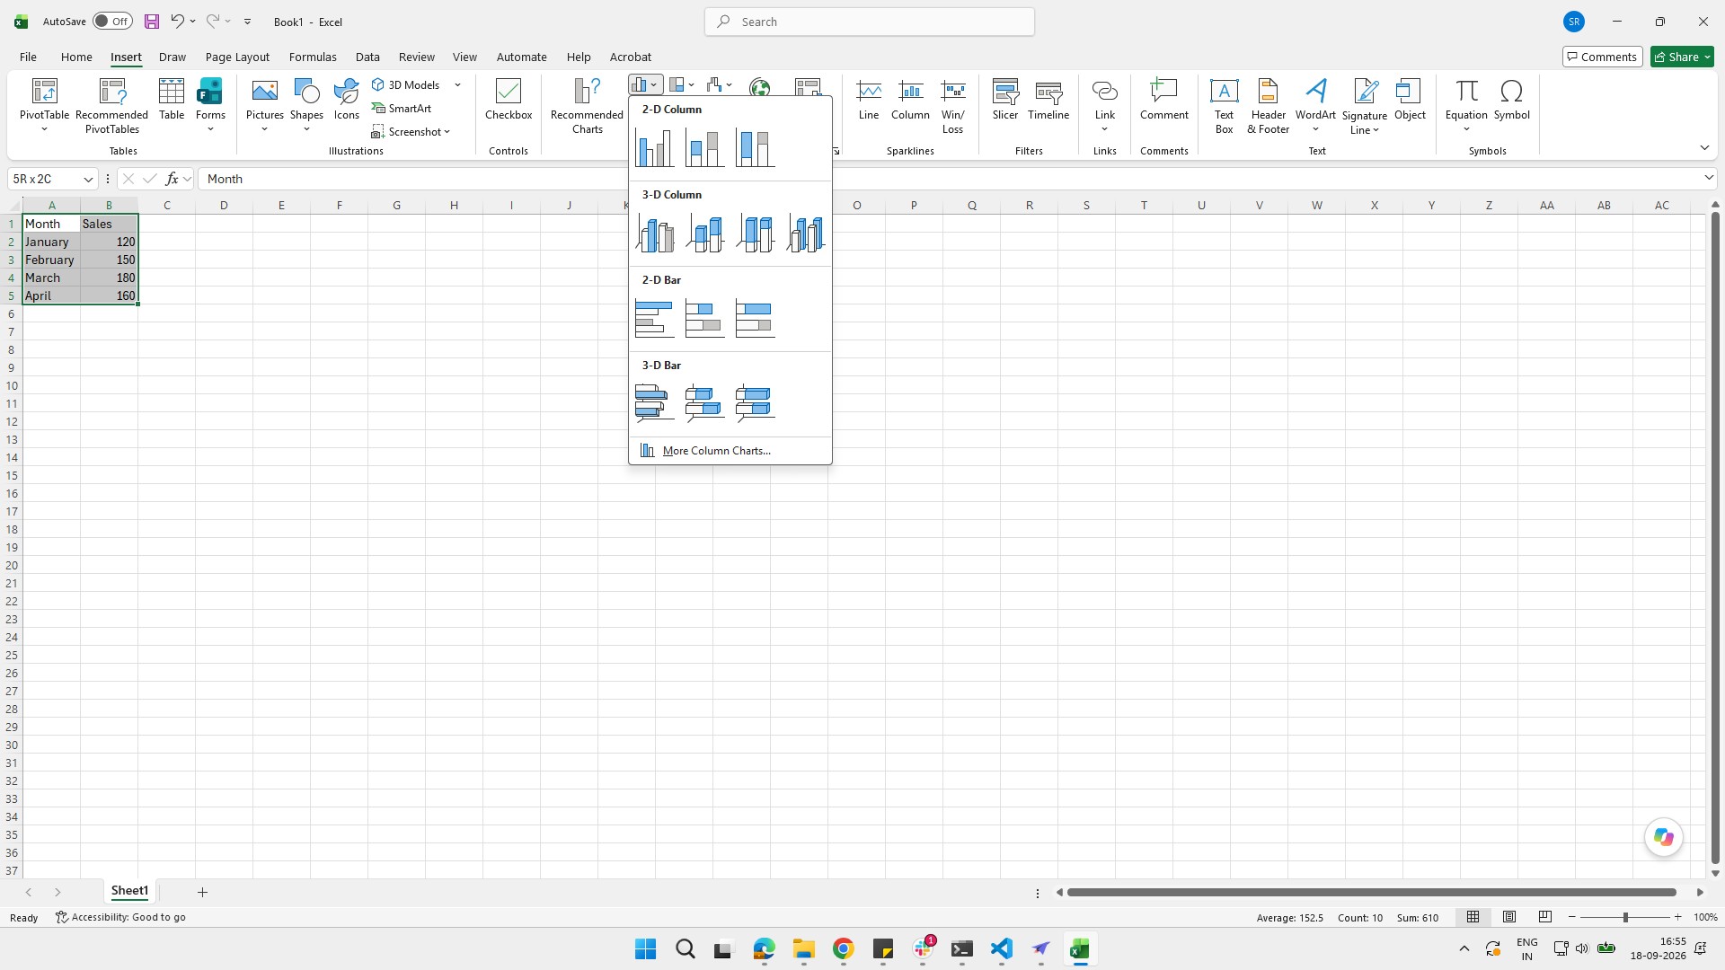The image size is (1725, 970).
Task: Open the Comments button
Action: pos(1603,57)
